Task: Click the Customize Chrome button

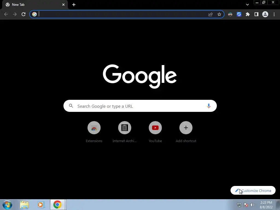Action: point(253,191)
